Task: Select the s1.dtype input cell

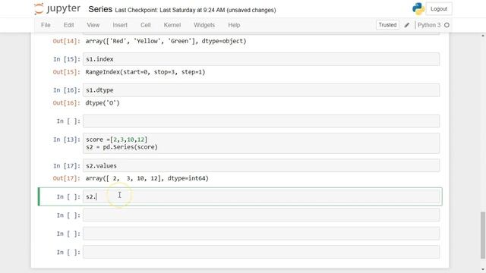Action: tap(261, 90)
